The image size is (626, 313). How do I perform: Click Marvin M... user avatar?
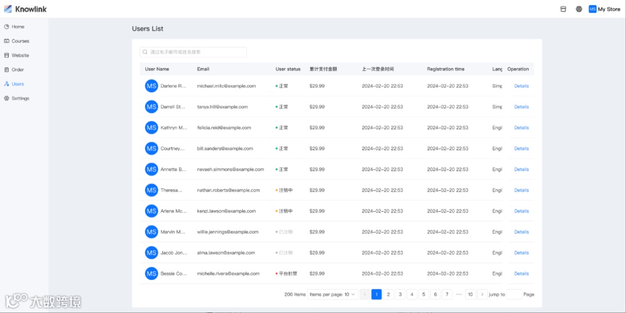pyautogui.click(x=151, y=231)
